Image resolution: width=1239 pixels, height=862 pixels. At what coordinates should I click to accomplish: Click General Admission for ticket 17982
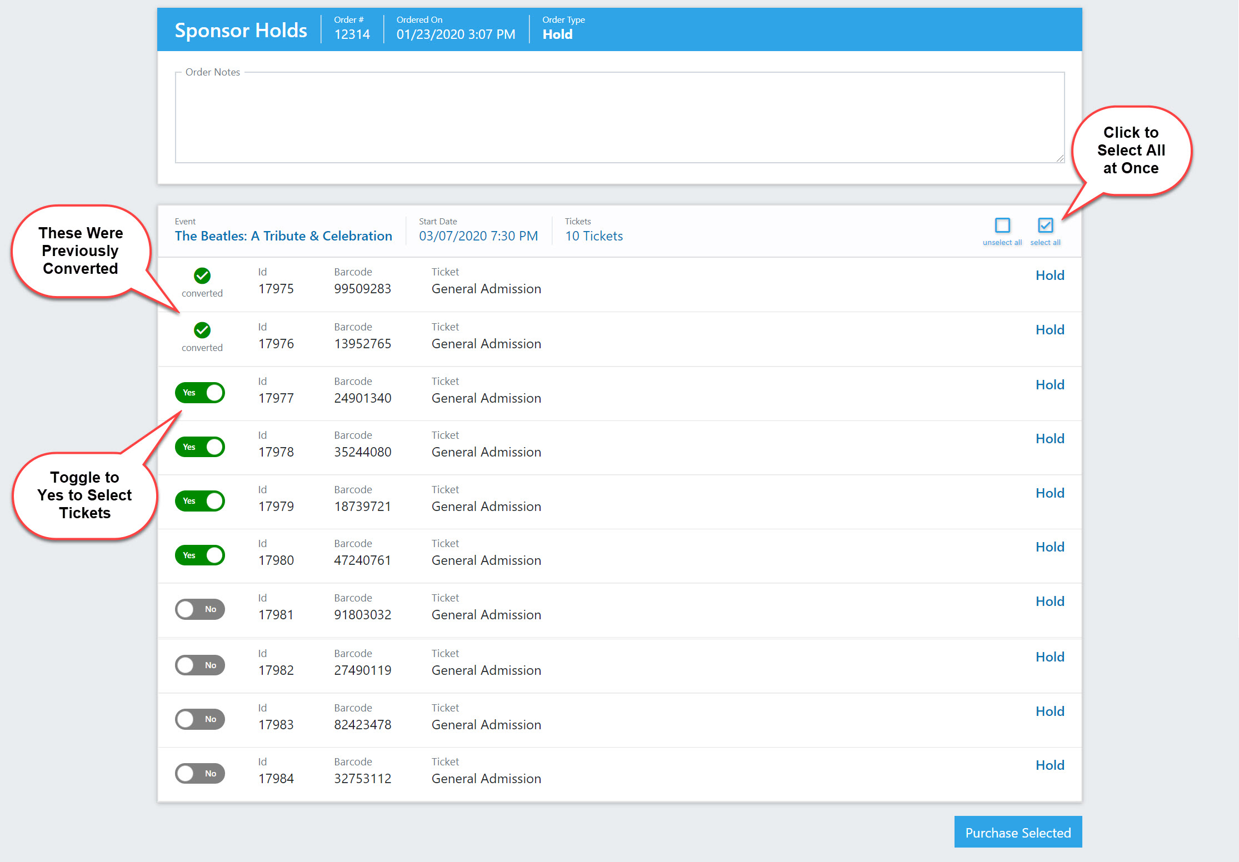[486, 670]
